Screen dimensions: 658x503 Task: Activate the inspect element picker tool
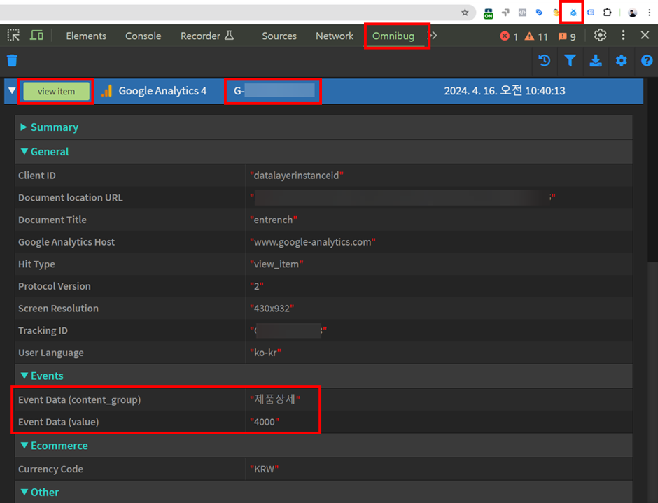[13, 35]
